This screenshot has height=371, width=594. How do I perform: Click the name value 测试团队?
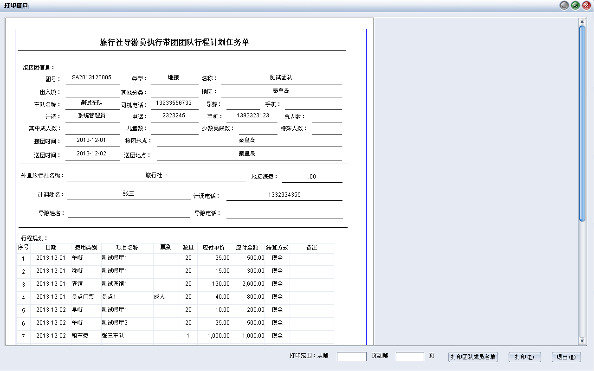pos(281,77)
